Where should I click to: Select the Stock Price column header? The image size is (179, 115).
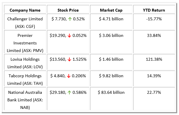tap(68, 10)
